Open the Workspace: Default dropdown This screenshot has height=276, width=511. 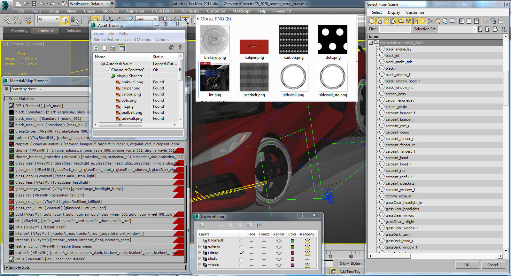89,4
